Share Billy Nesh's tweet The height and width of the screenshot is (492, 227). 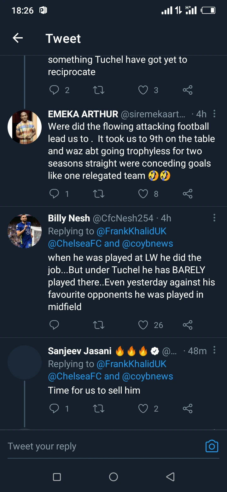pyautogui.click(x=188, y=325)
